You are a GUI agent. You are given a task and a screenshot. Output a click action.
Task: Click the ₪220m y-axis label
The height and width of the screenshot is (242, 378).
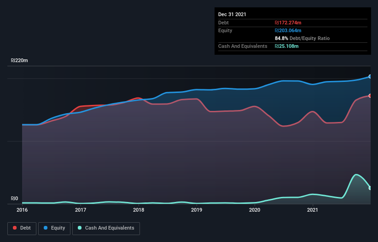click(x=19, y=60)
